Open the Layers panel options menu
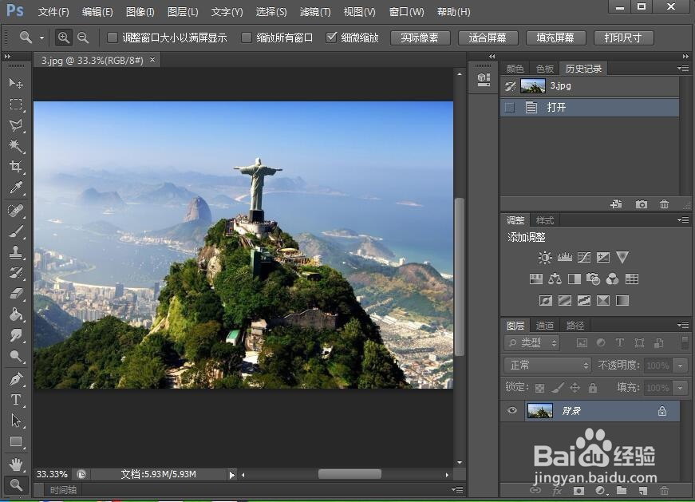The height and width of the screenshot is (502, 695). coord(683,326)
